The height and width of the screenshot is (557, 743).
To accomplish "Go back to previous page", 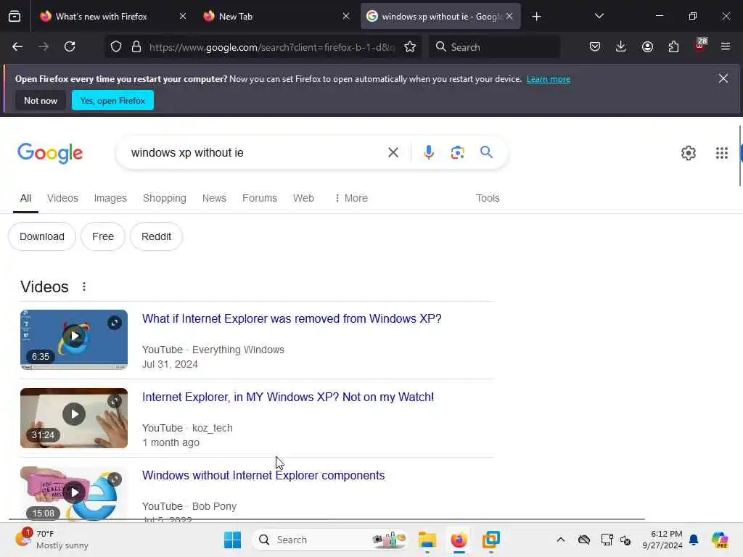I will [x=17, y=47].
